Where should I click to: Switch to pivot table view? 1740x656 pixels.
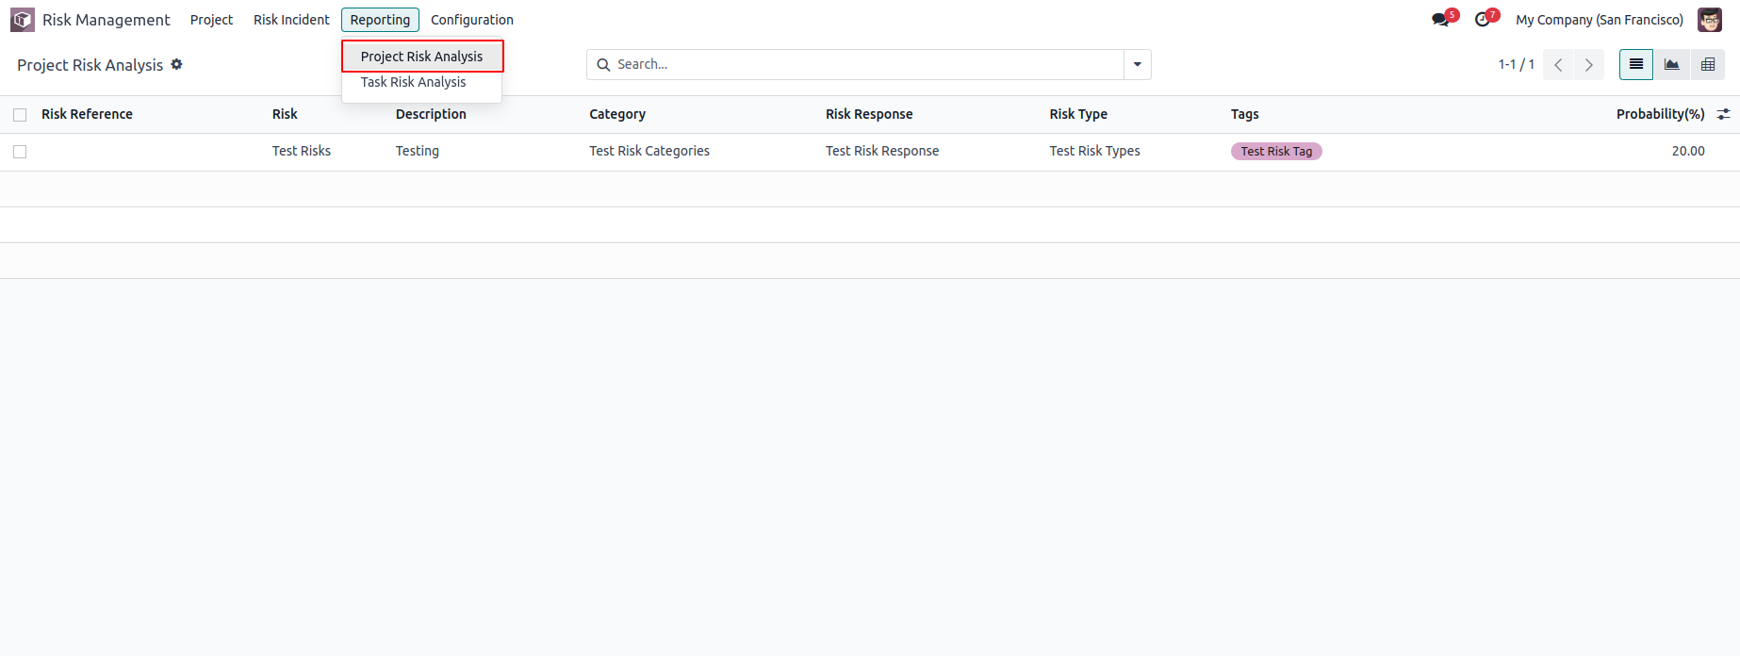1707,65
